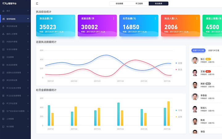Expand the 环卫作业监督 sidebar chevron
222x139 pixels.
coord(28,103)
